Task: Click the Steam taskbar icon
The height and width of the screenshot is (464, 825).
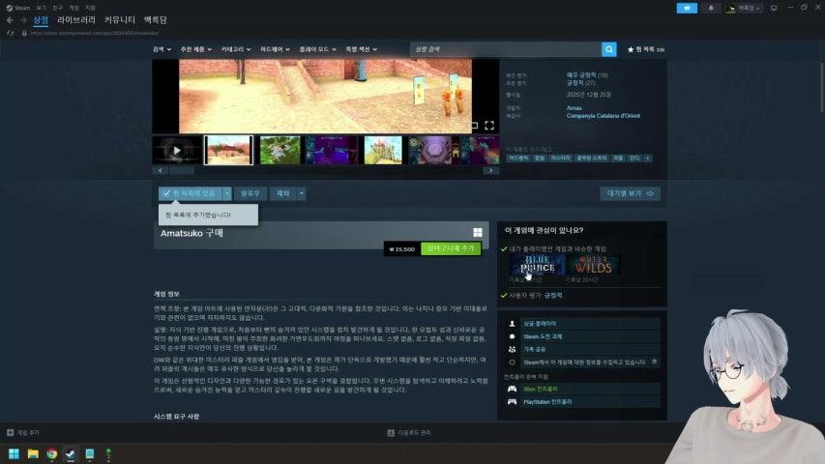Action: coord(71,453)
